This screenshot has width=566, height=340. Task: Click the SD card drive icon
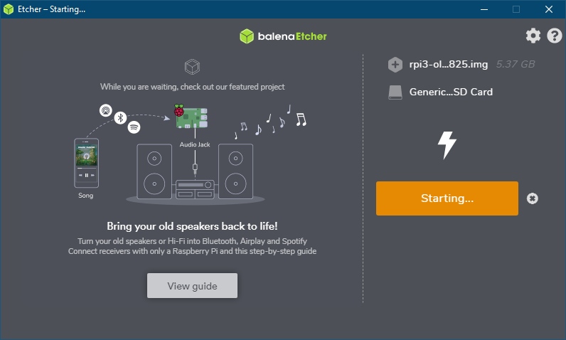pyautogui.click(x=395, y=92)
